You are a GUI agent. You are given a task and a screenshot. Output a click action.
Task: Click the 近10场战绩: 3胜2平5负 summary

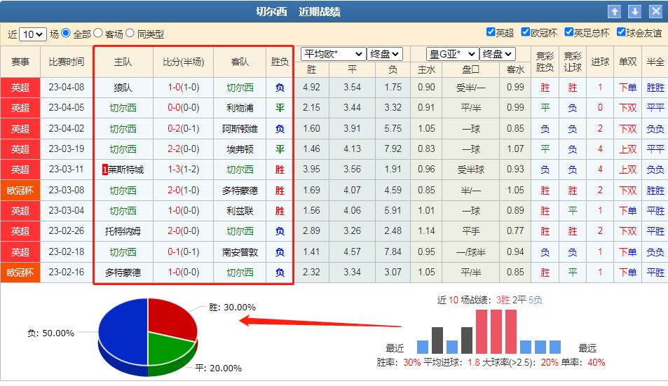coord(489,300)
